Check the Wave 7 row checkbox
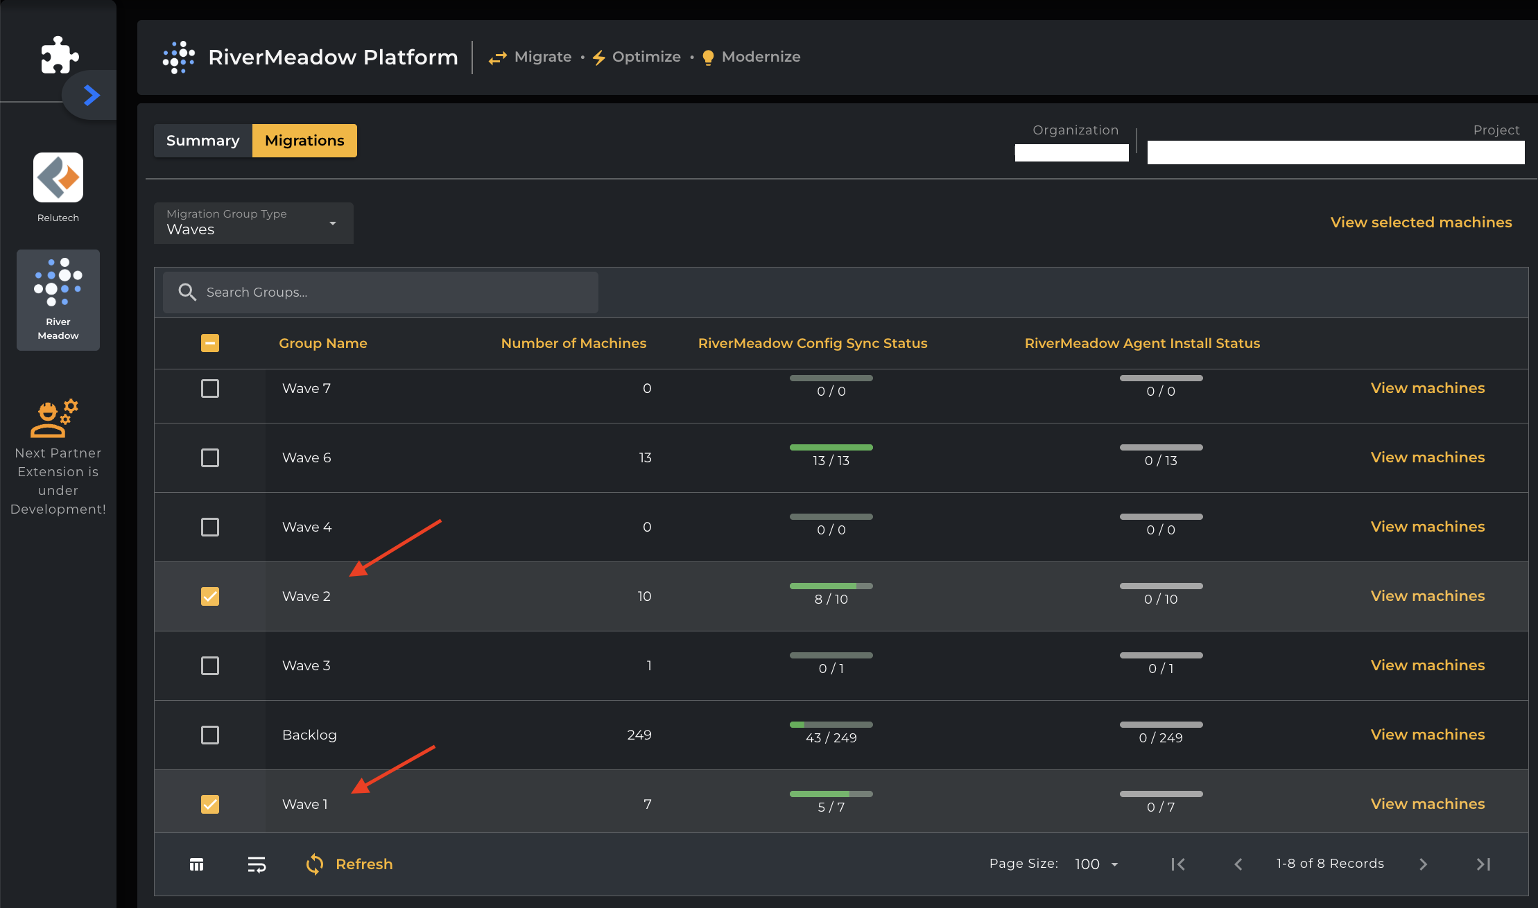Screen dimensions: 1538x908 pyautogui.click(x=210, y=388)
